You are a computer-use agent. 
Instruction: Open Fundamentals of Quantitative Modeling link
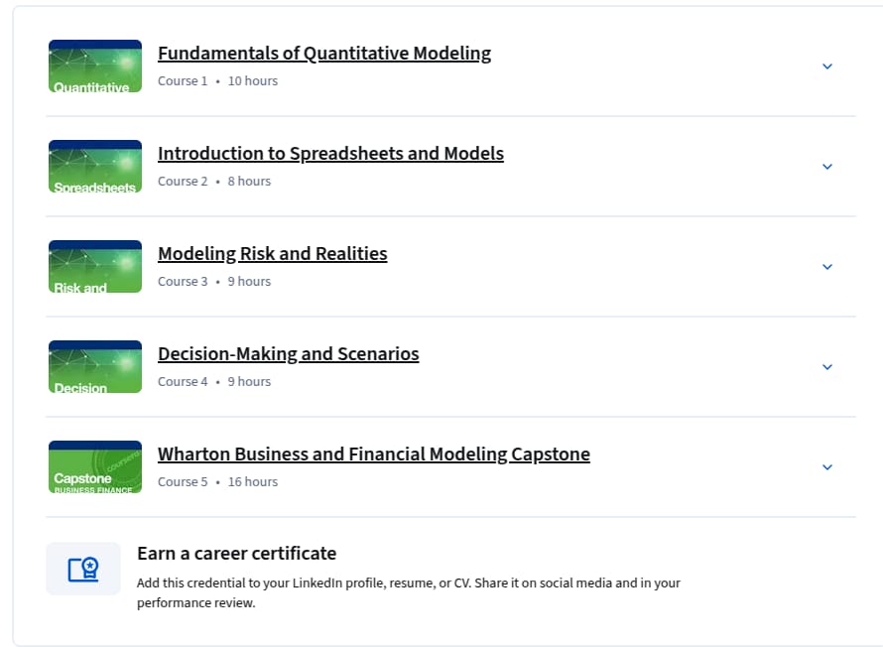[324, 53]
